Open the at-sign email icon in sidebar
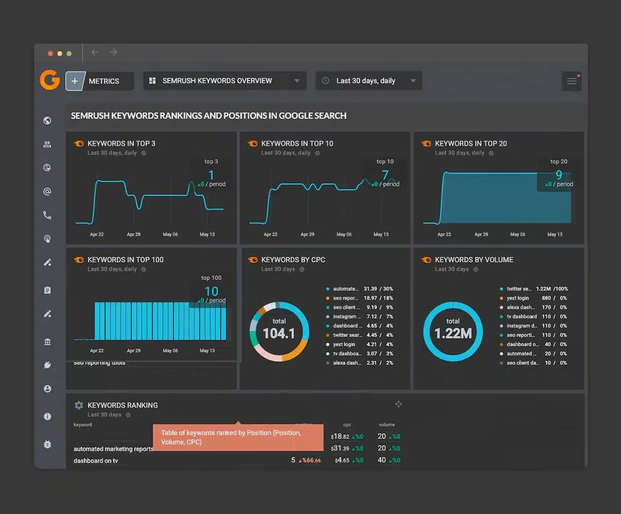The height and width of the screenshot is (514, 621). click(48, 192)
